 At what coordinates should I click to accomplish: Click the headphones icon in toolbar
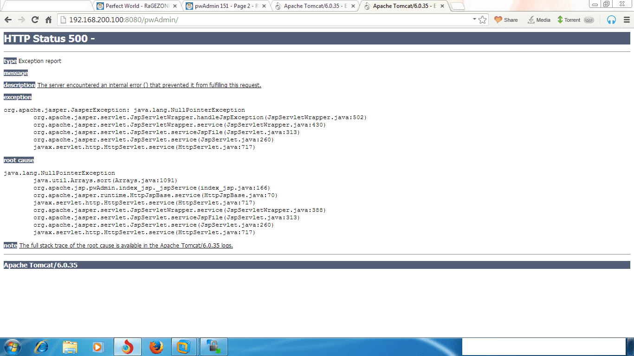611,20
